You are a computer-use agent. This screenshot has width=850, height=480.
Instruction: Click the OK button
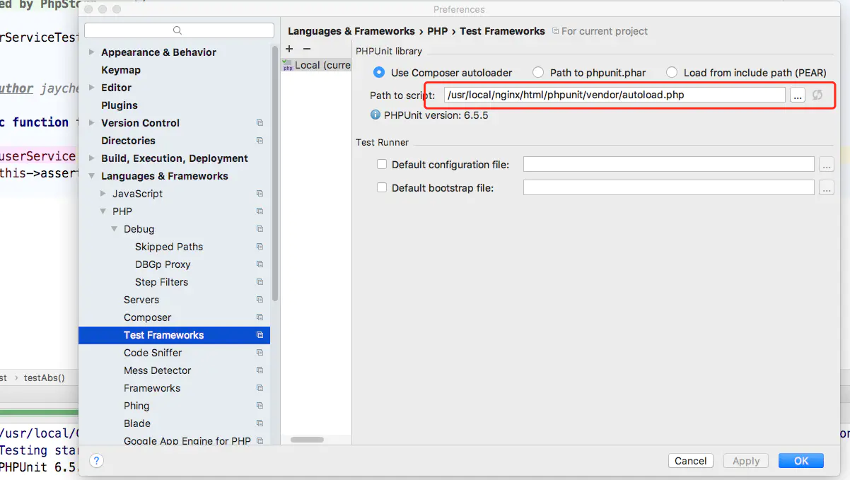[x=801, y=461]
